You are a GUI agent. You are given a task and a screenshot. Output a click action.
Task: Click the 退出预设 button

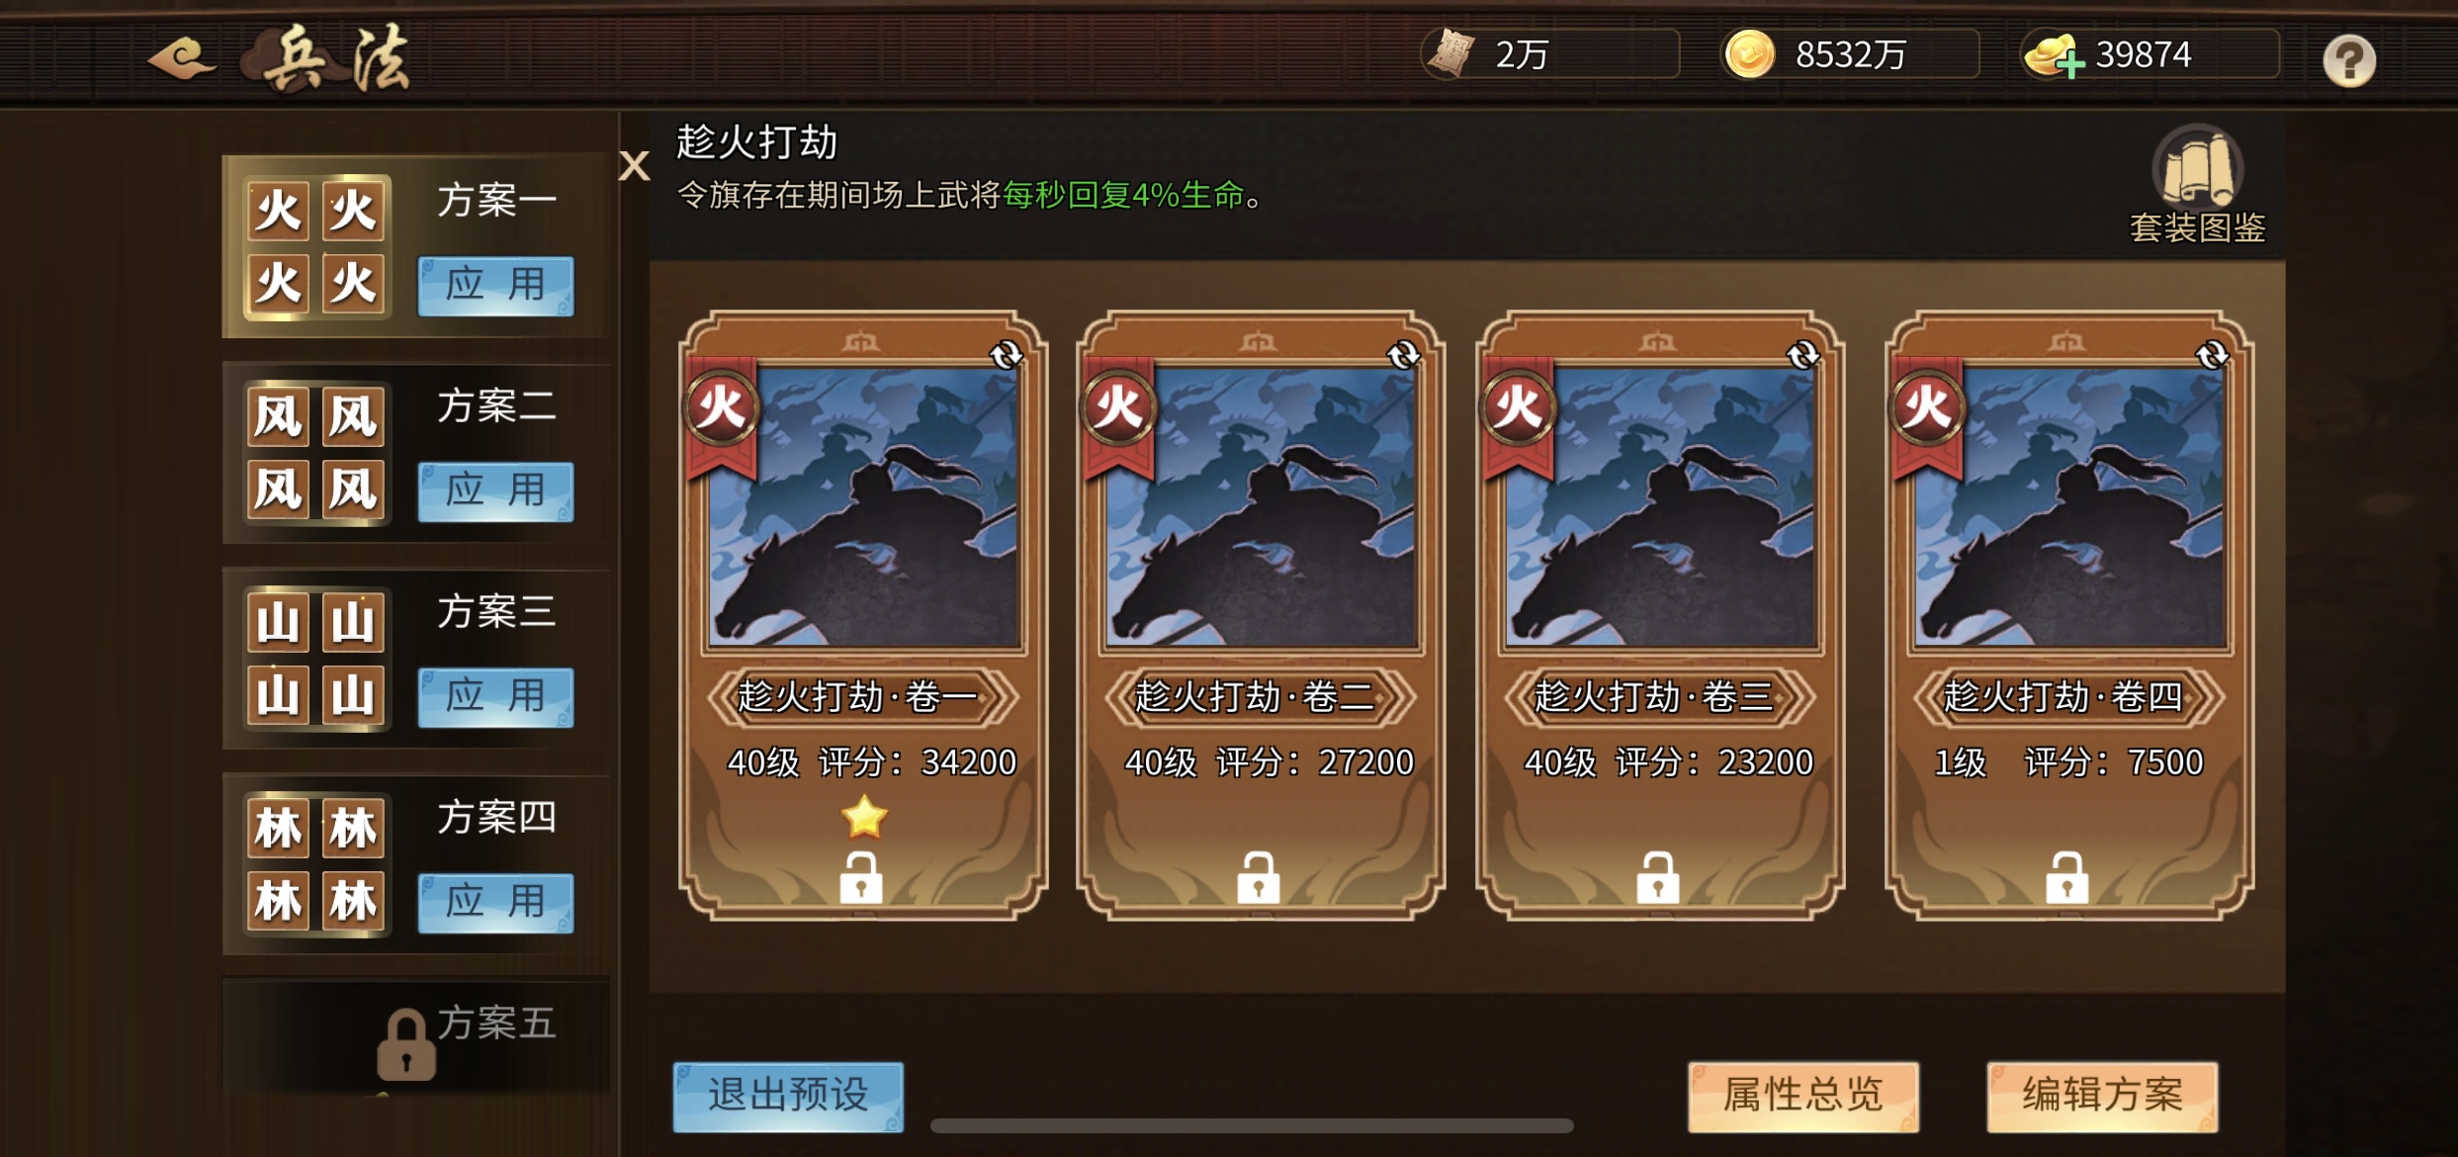pos(788,1096)
